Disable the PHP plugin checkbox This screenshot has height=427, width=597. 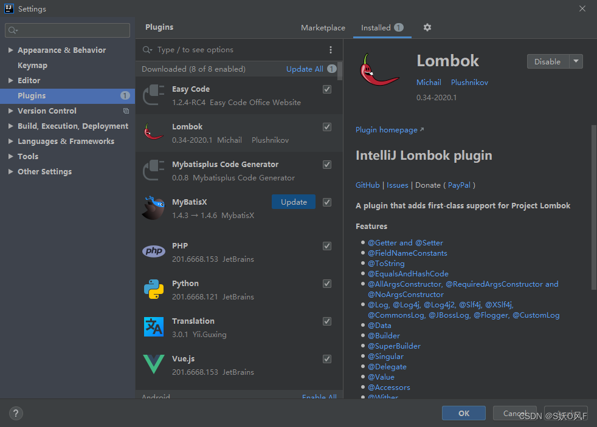pyautogui.click(x=327, y=246)
